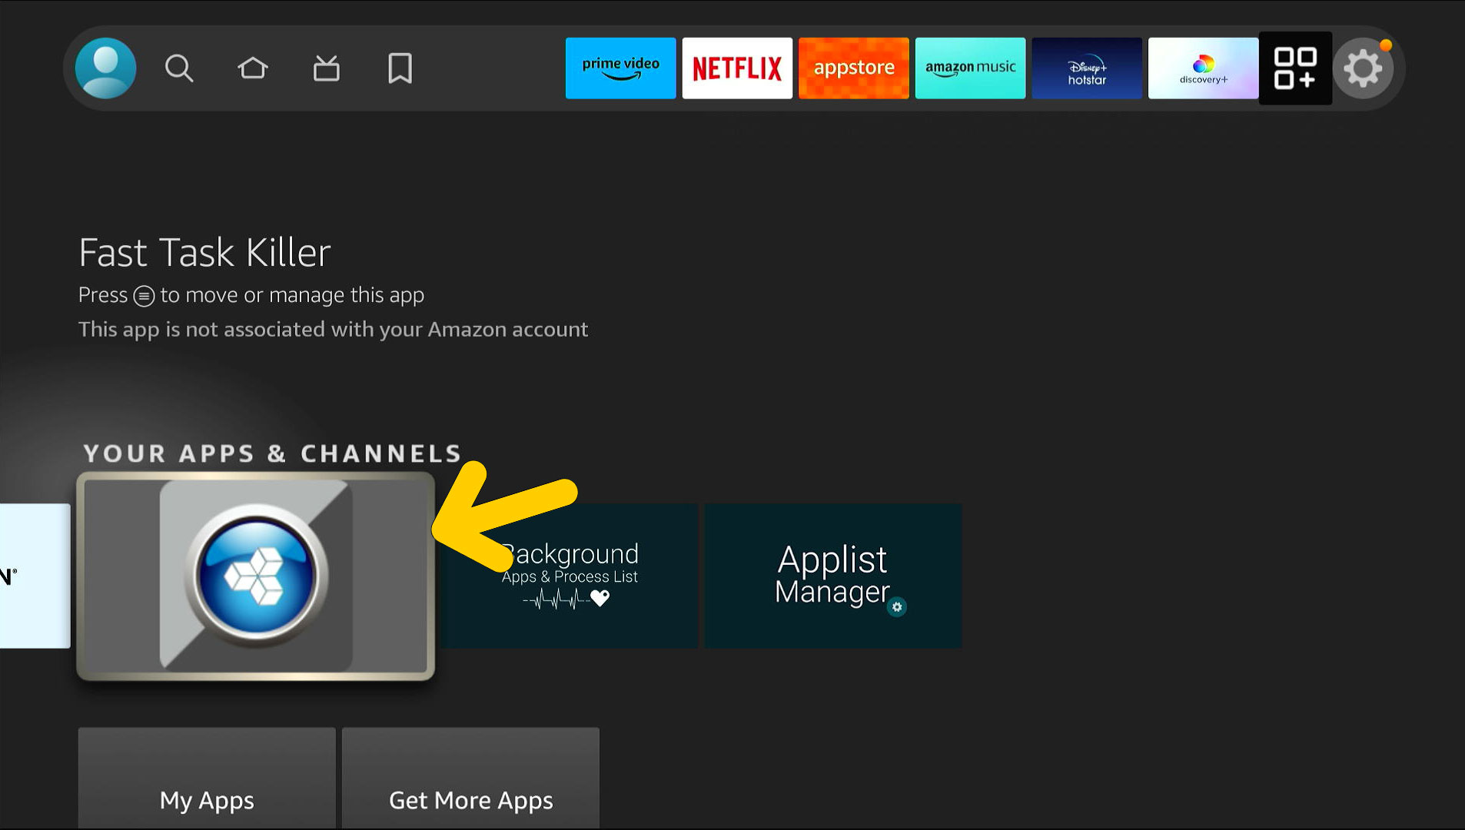1465x830 pixels.
Task: Go to the Home icon
Action: [253, 68]
